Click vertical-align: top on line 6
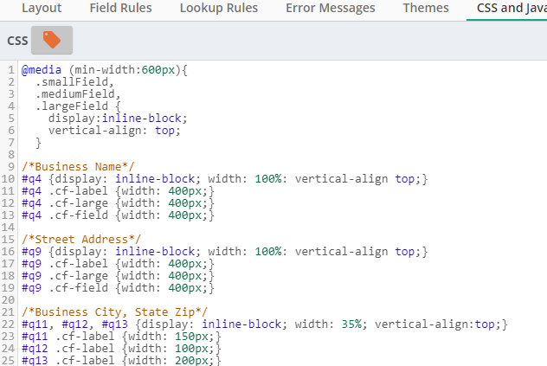The image size is (547, 366). pos(114,131)
